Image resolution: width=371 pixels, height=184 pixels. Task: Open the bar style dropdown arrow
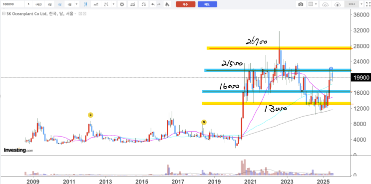pyautogui.click(x=114, y=4)
